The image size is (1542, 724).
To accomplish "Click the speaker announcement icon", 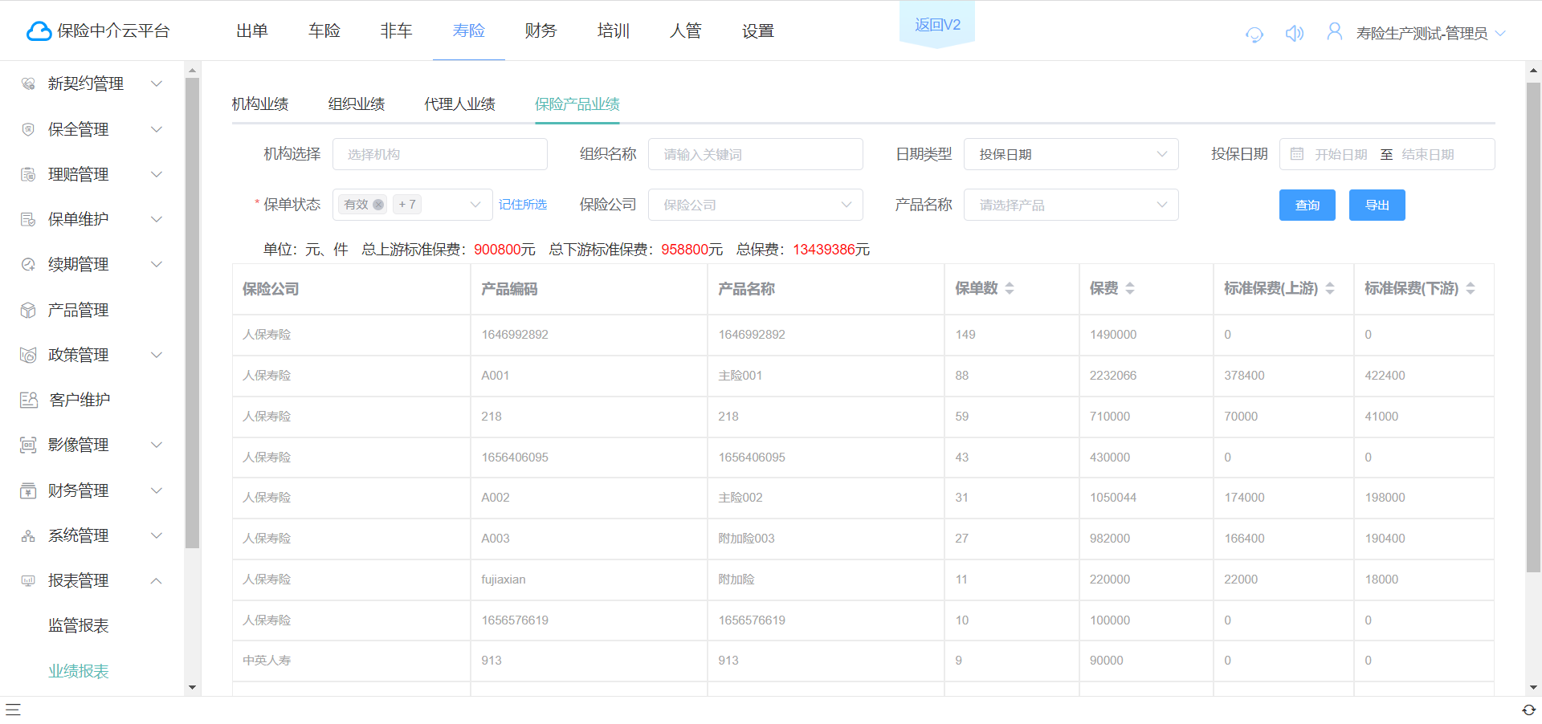I will (x=1294, y=33).
